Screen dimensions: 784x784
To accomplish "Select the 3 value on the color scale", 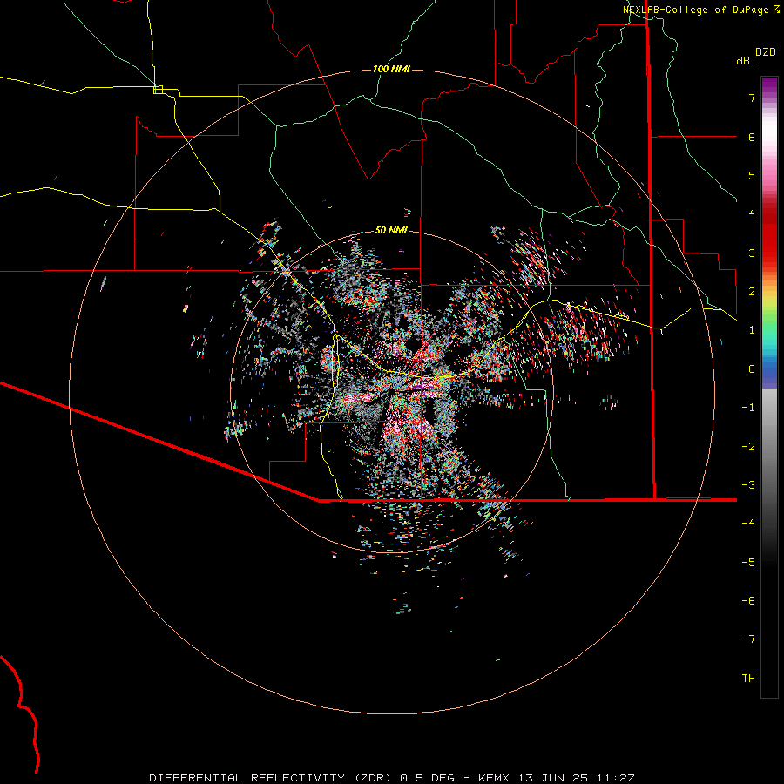I will [752, 253].
